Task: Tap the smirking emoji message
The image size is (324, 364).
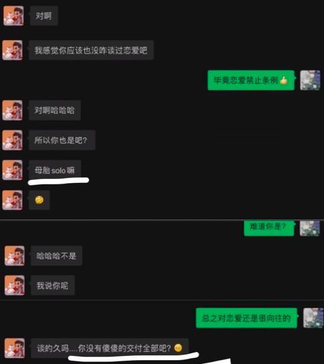Action: pos(39,200)
